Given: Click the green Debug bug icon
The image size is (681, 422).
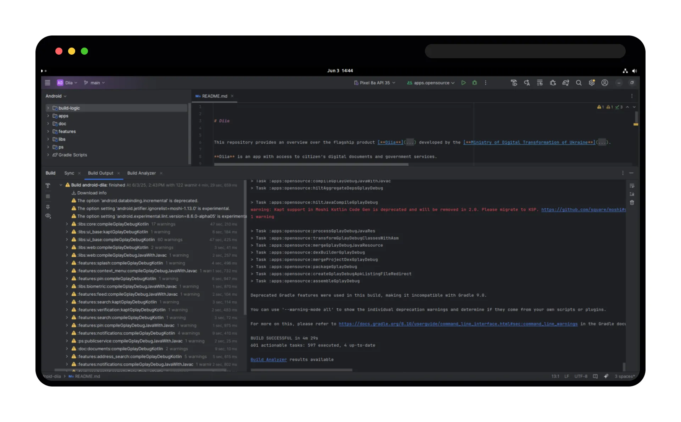Looking at the screenshot, I should pyautogui.click(x=475, y=83).
